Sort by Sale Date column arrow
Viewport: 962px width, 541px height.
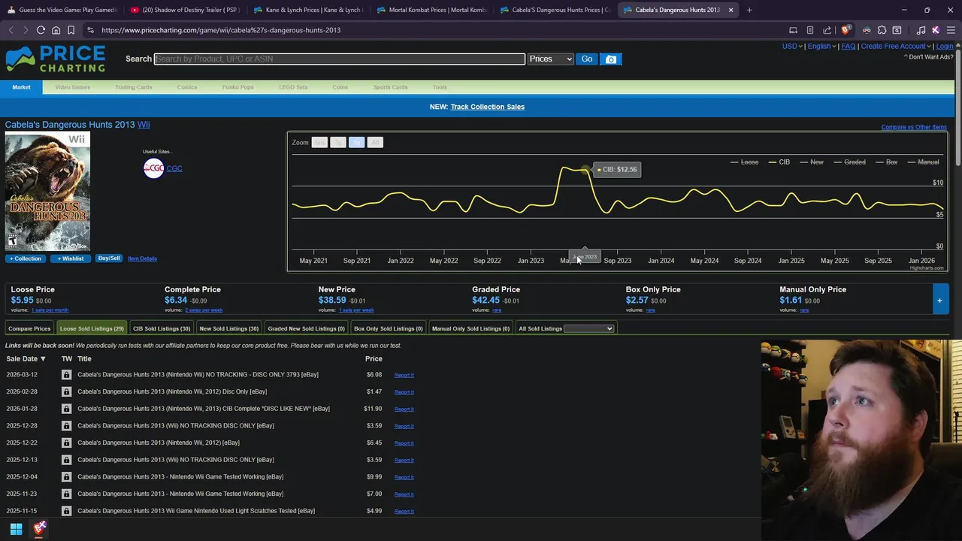(43, 359)
